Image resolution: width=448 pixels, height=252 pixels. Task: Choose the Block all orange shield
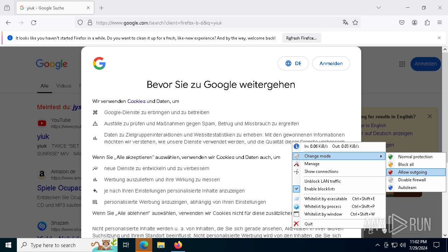click(x=391, y=164)
